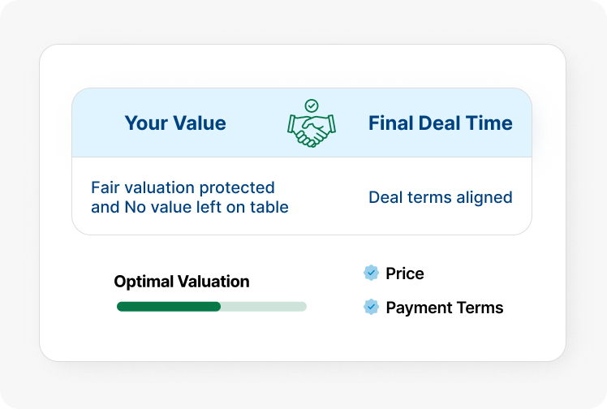Click where the green fill ends on the valuation bar

pos(220,307)
